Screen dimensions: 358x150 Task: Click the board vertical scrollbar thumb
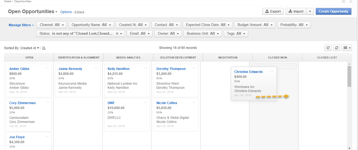click(349, 76)
